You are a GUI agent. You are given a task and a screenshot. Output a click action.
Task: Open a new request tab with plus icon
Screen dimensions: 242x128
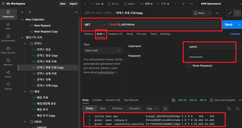point(183,4)
